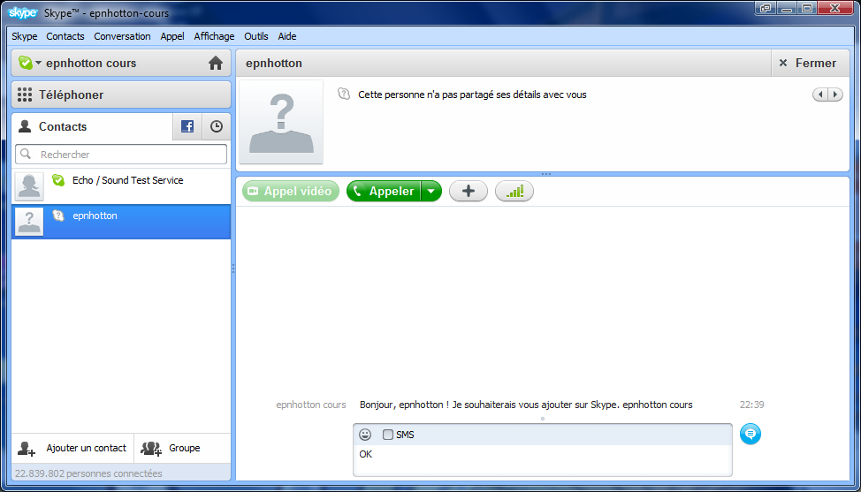Click the Rechercher search field

tap(121, 154)
